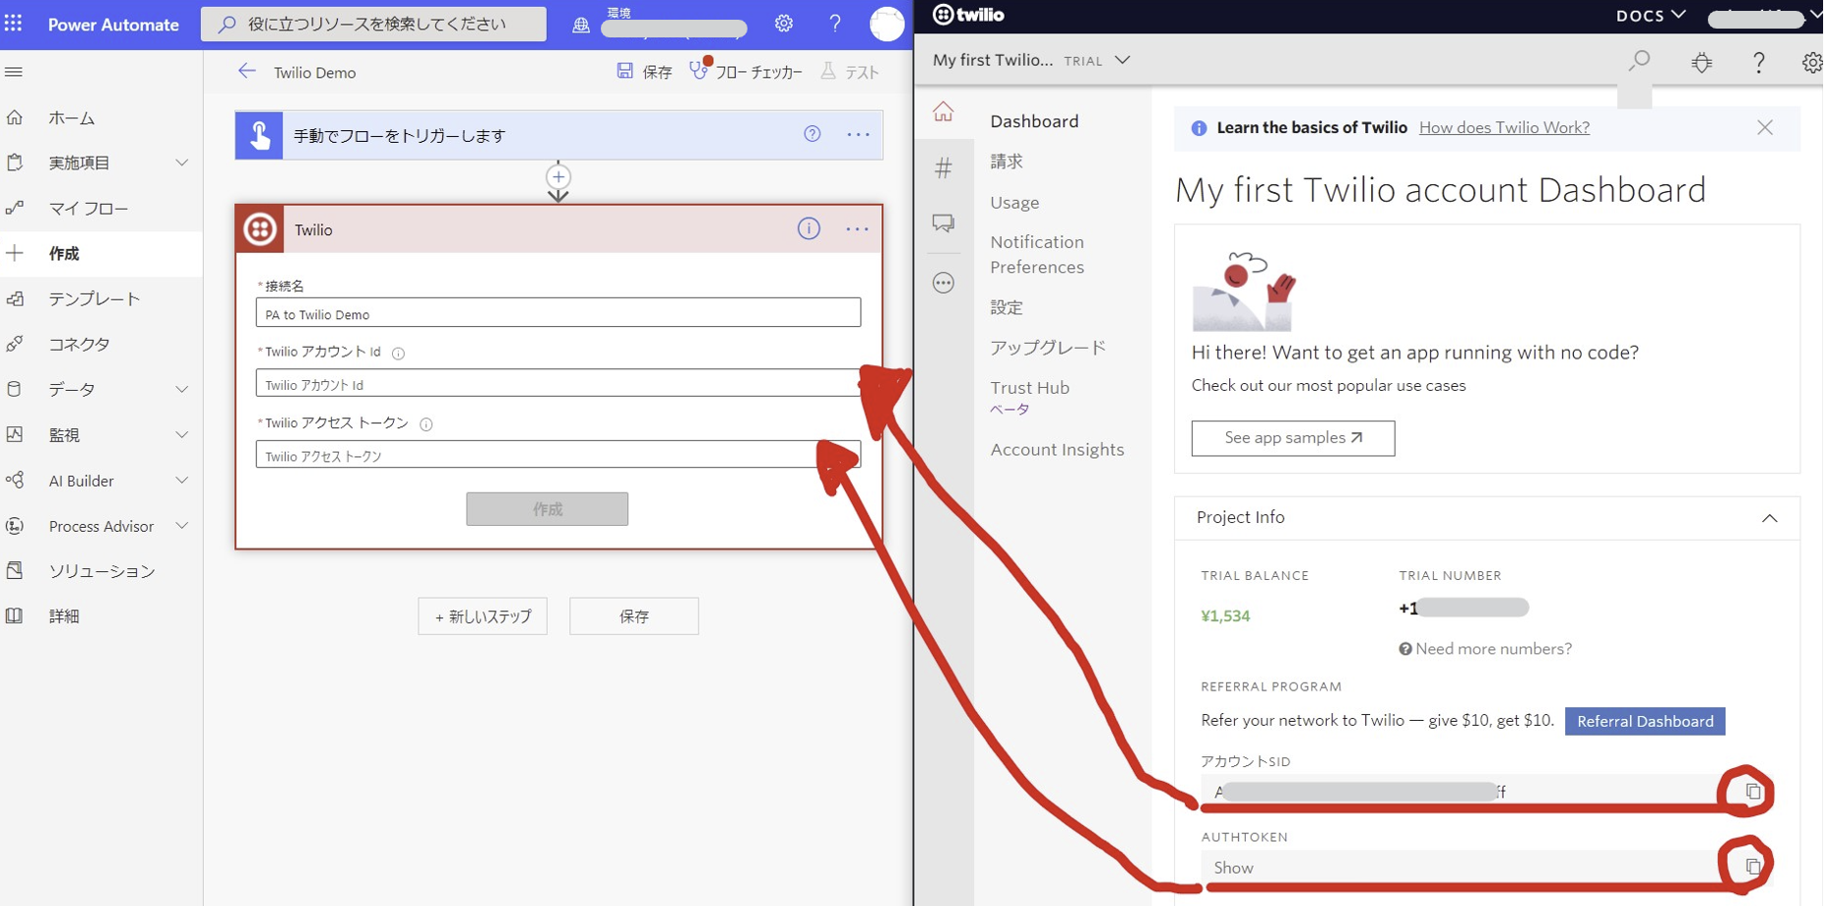Image resolution: width=1829 pixels, height=906 pixels.
Task: Open Twilio action info icon
Action: [x=809, y=229]
